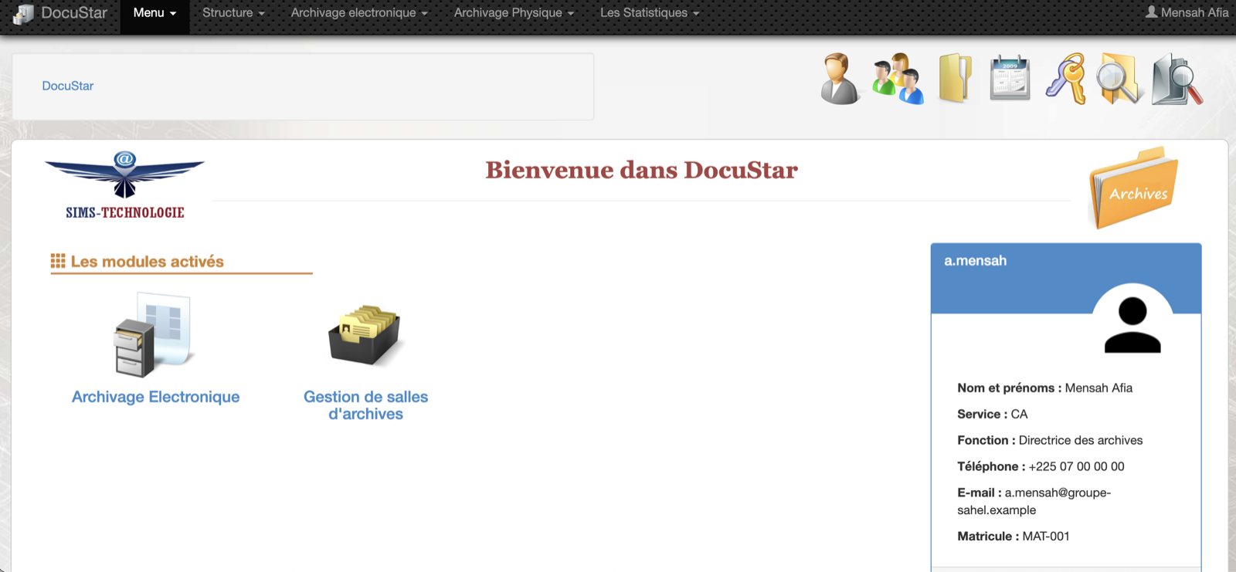The image size is (1236, 572).
Task: Click the Archivage Electronique cabinet icon
Action: 153,335
